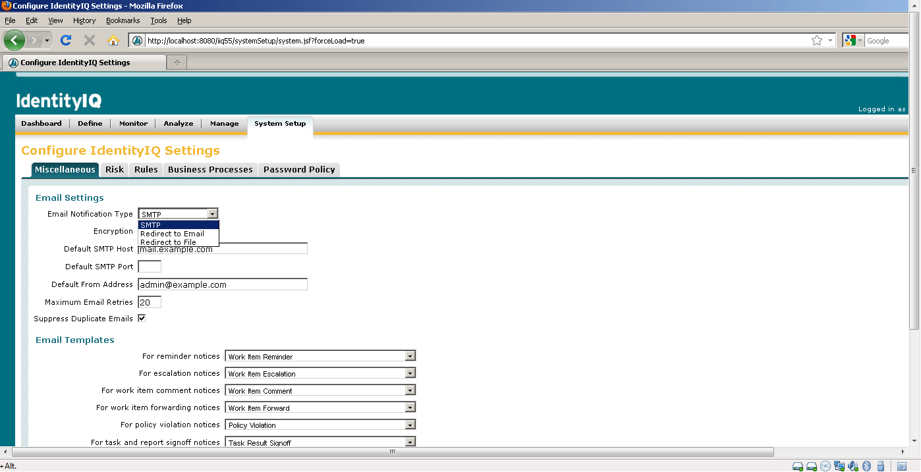This screenshot has height=472, width=921.
Task: Select the Configure IdentityIQ Settings browser tab
Action: tap(84, 63)
